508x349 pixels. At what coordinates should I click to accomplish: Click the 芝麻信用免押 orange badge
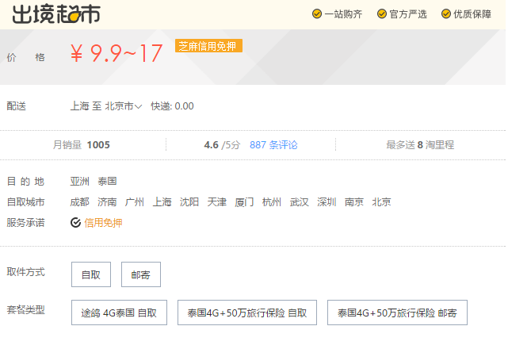click(208, 46)
